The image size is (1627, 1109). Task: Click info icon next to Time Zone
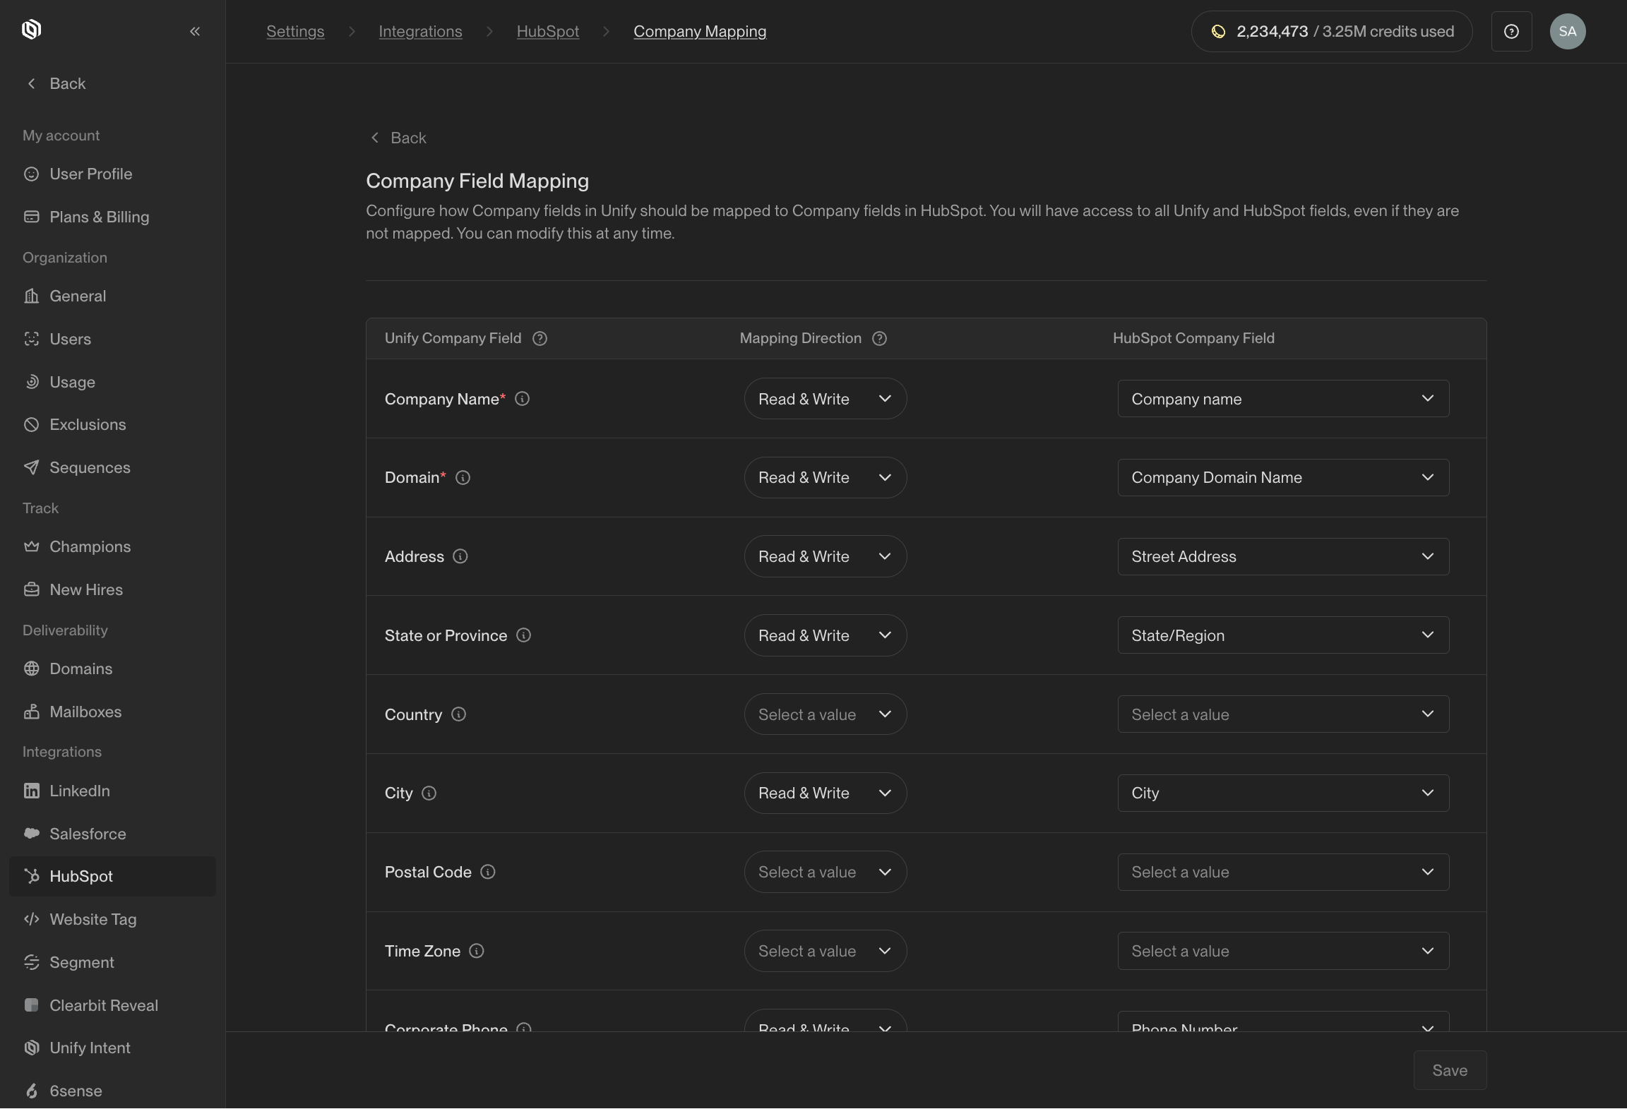click(477, 951)
